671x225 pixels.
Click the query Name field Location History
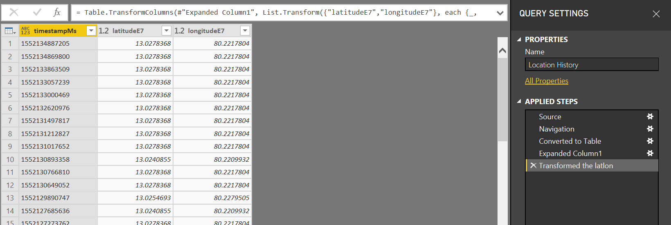click(592, 65)
